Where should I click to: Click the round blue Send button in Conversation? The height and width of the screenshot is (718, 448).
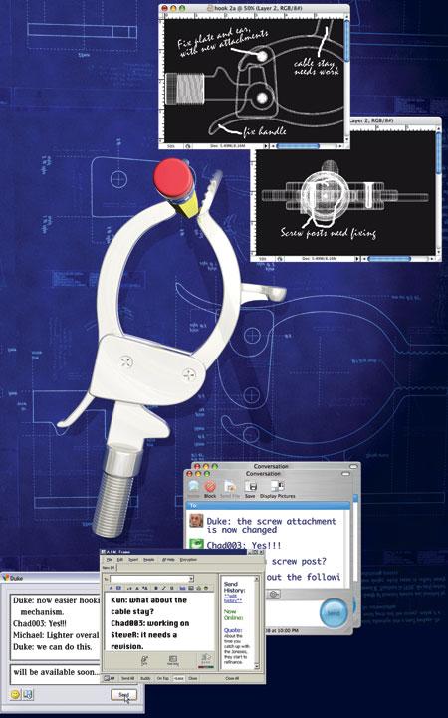coord(334,612)
